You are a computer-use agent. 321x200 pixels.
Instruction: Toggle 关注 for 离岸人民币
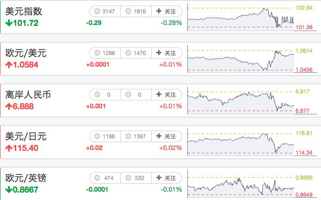pyautogui.click(x=166, y=94)
